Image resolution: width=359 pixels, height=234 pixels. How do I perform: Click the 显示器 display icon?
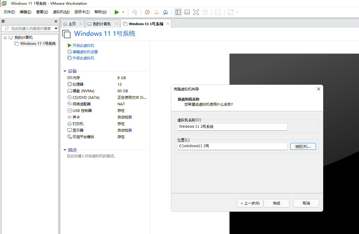(x=70, y=130)
